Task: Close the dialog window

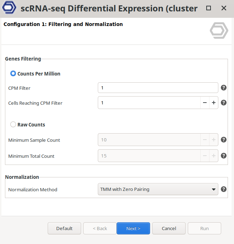Action: pos(224,8)
